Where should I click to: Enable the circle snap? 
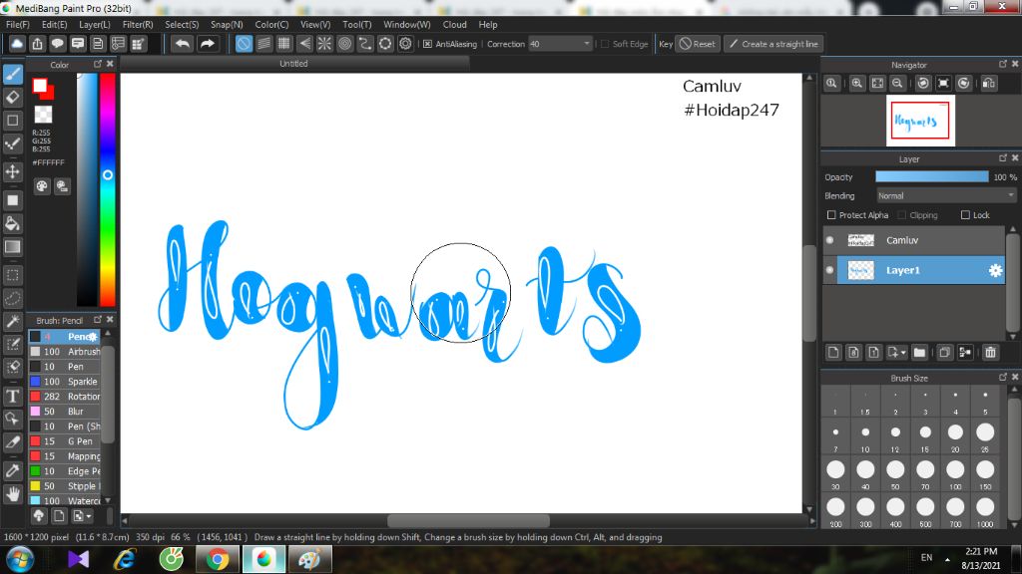pyautogui.click(x=344, y=44)
